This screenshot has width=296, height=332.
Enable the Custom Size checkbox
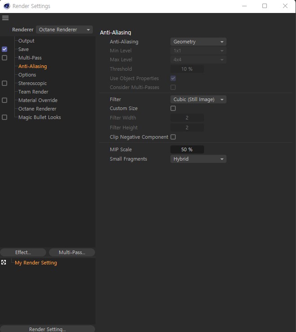[x=173, y=108]
